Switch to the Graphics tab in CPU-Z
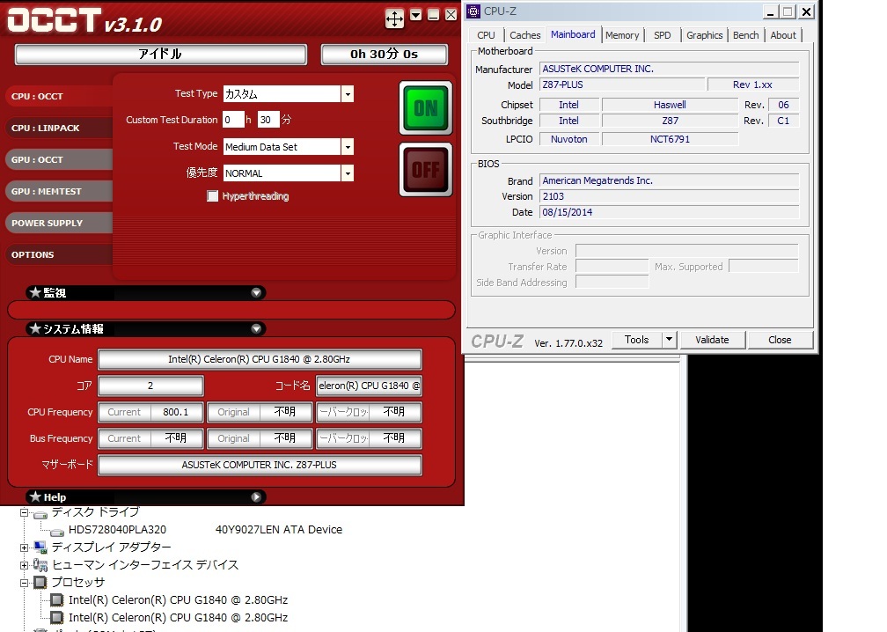The height and width of the screenshot is (632, 887). (x=704, y=35)
